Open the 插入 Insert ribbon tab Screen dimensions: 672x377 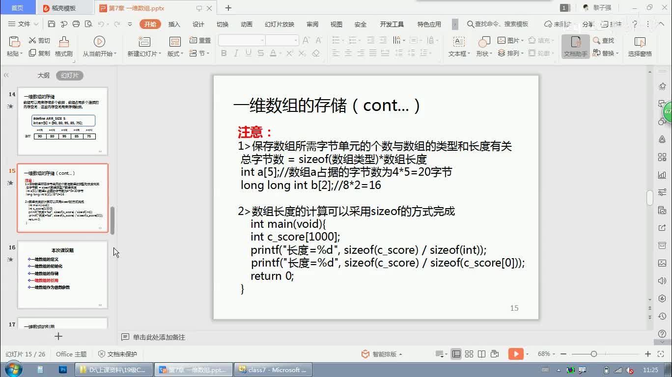point(174,24)
